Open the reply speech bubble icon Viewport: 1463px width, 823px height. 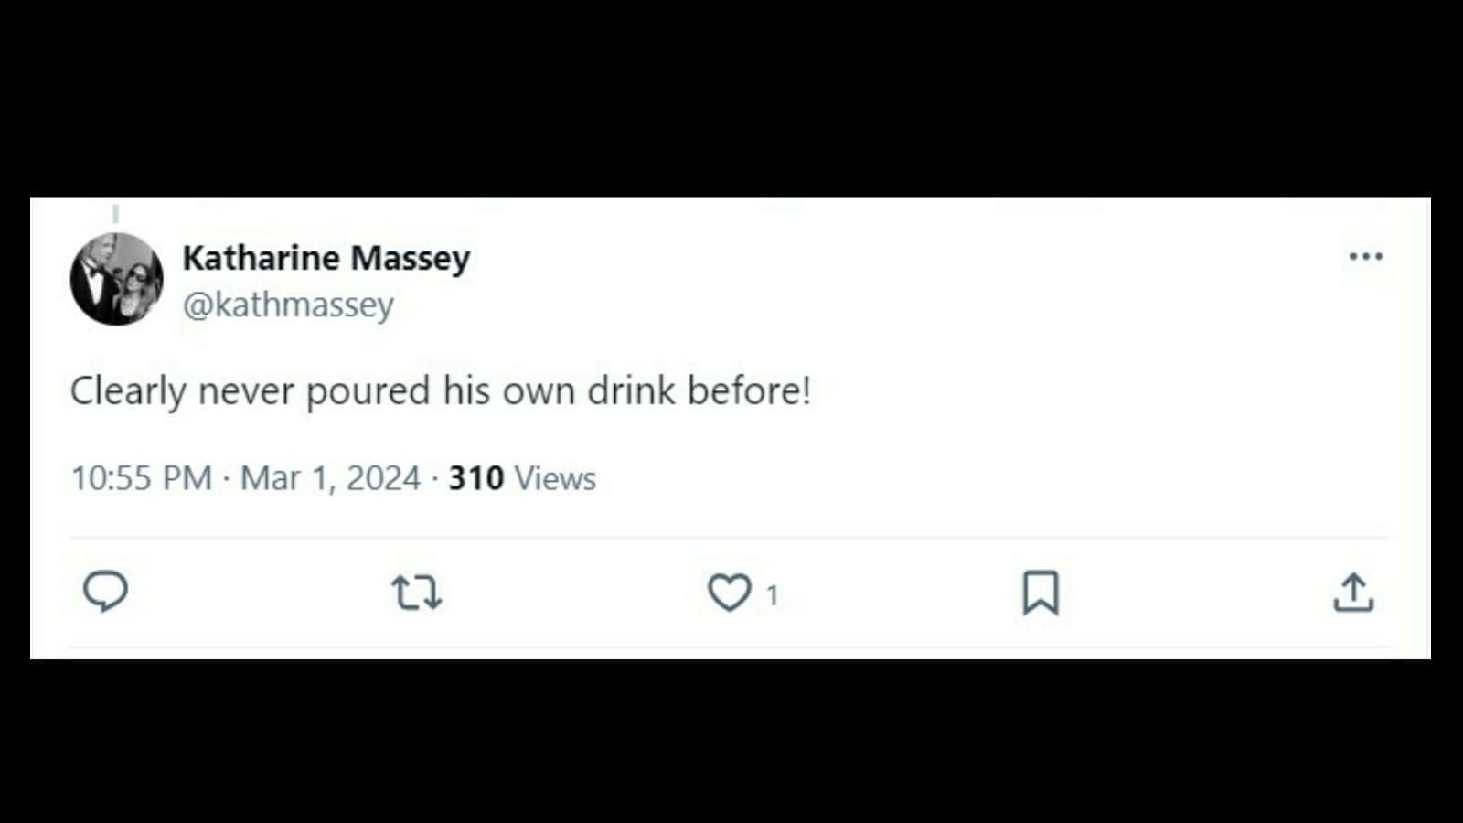[106, 592]
